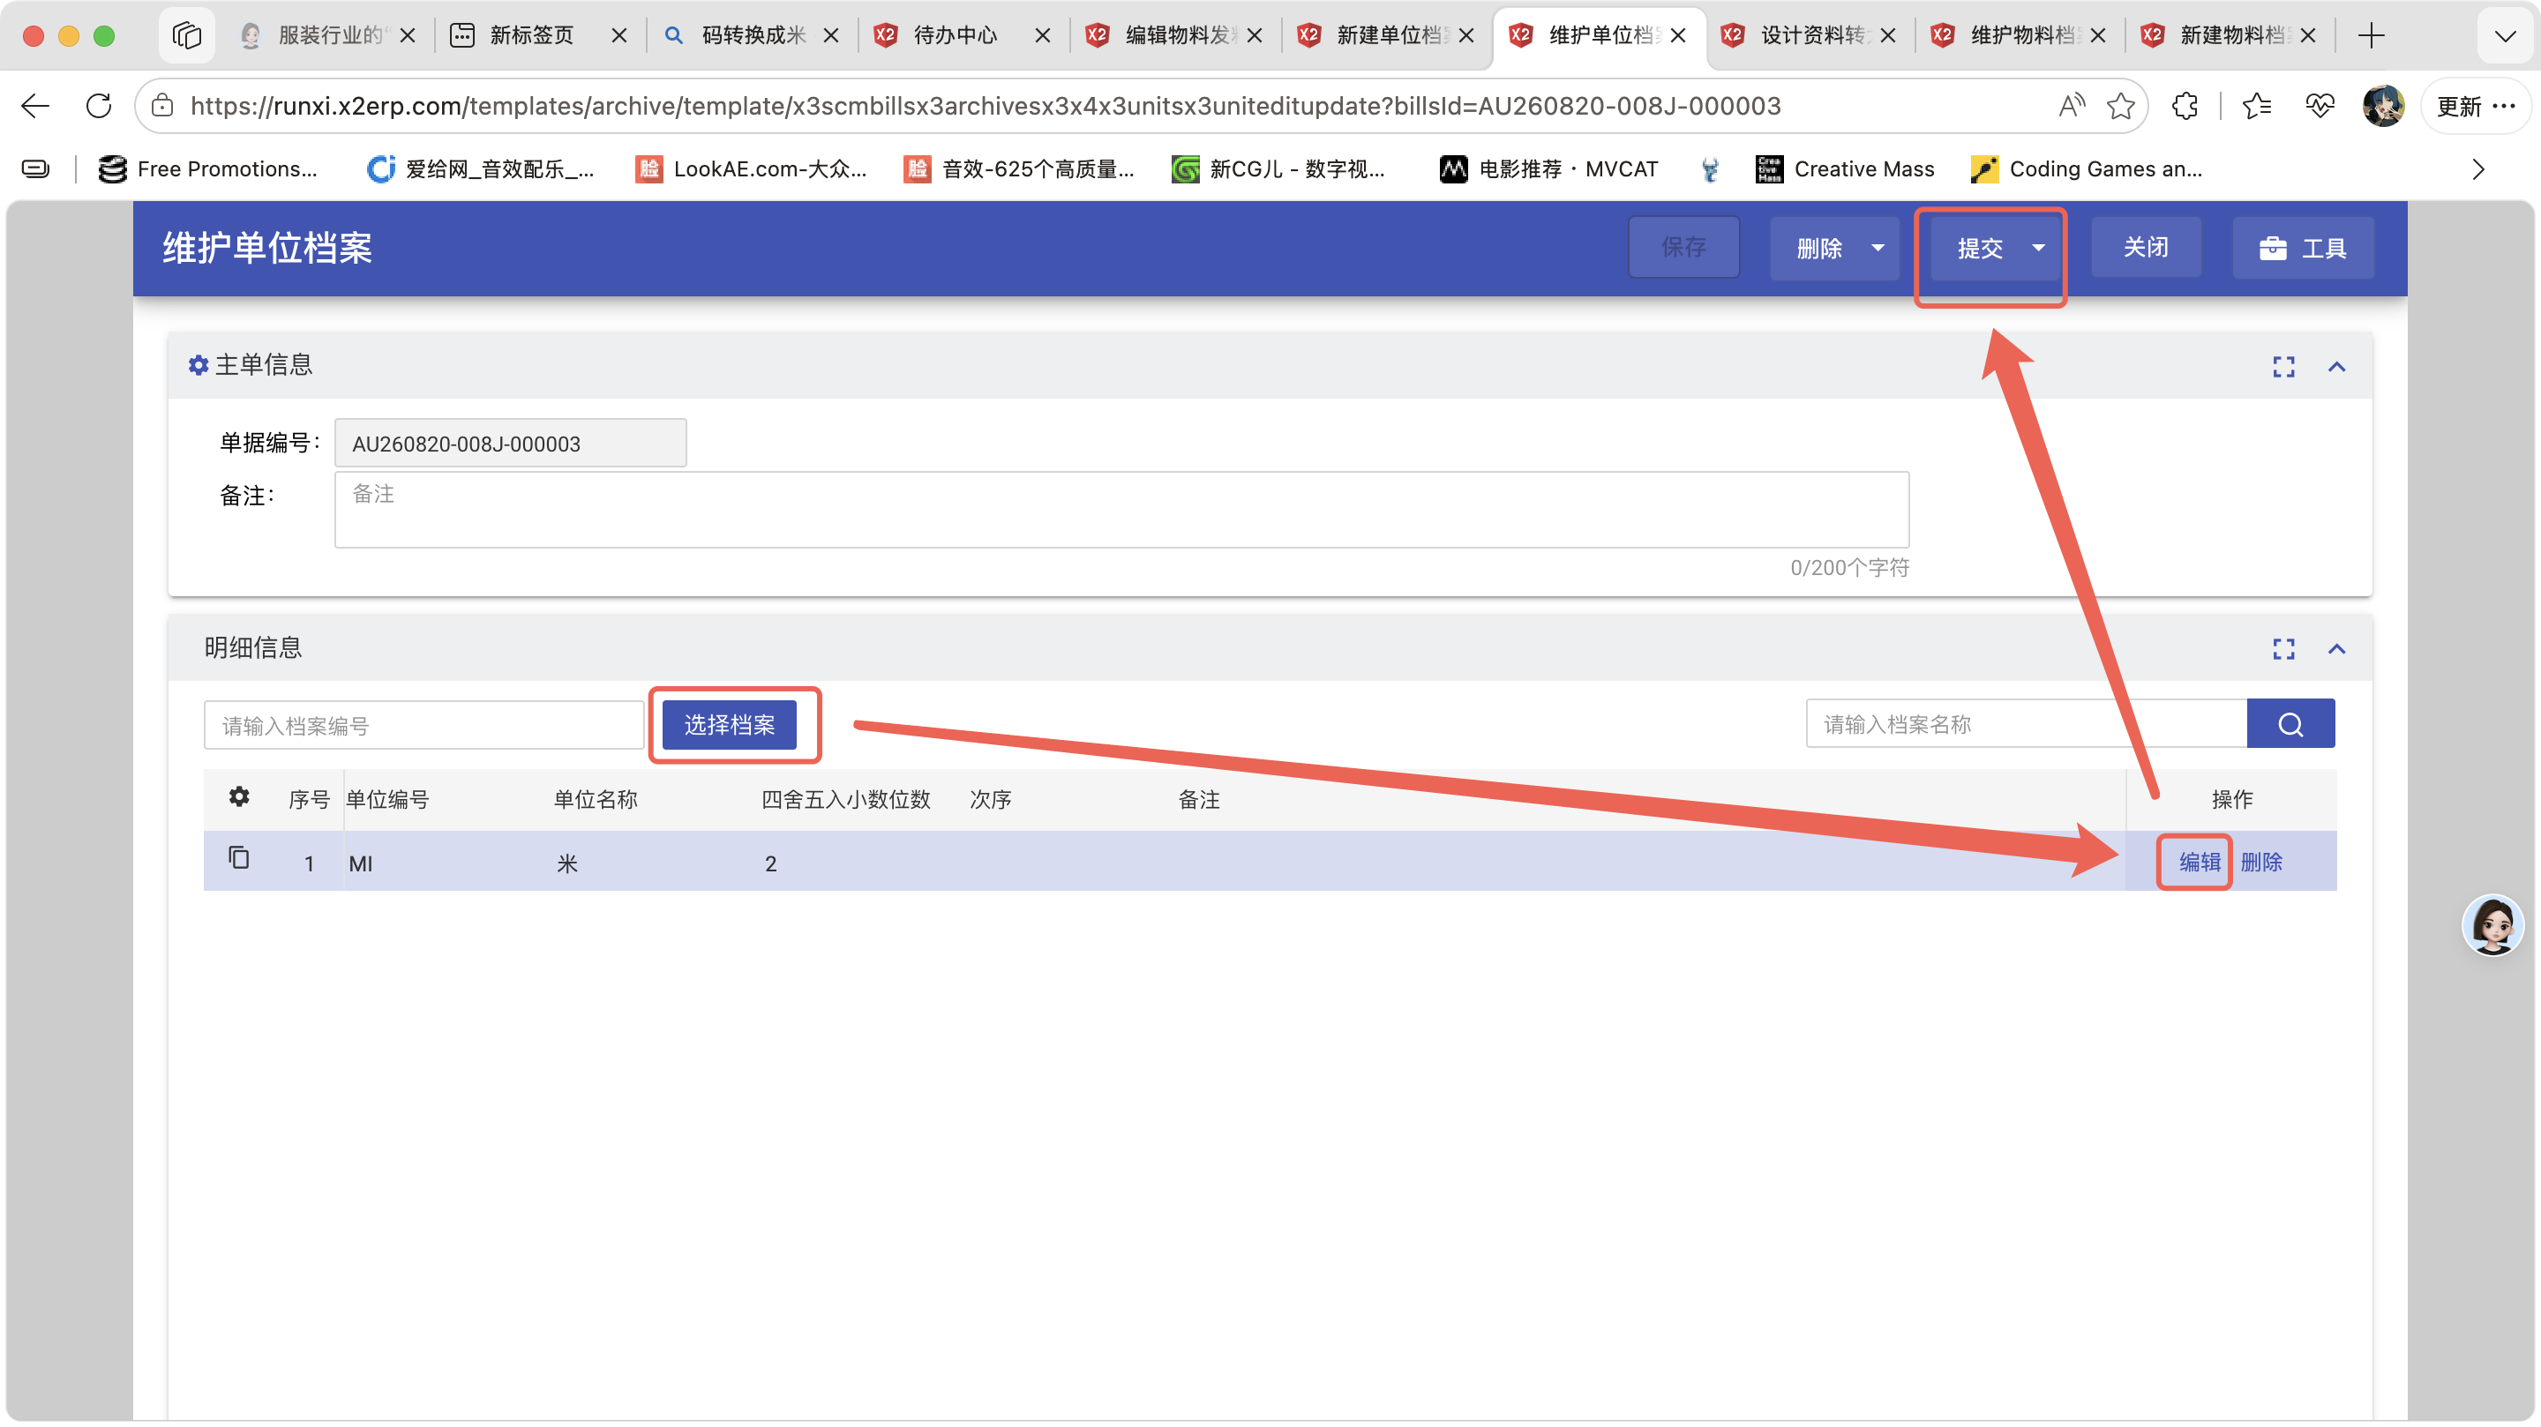The height and width of the screenshot is (1427, 2541).
Task: Click browser health heart icon
Action: click(2320, 106)
